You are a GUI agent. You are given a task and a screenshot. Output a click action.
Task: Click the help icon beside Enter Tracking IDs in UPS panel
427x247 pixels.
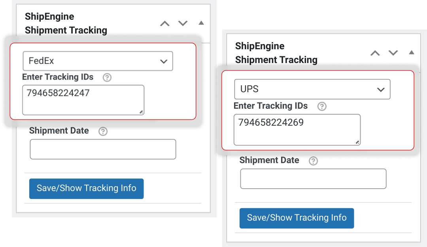click(x=321, y=106)
